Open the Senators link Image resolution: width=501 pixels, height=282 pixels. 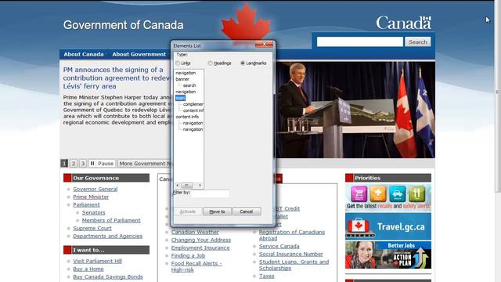(x=93, y=212)
